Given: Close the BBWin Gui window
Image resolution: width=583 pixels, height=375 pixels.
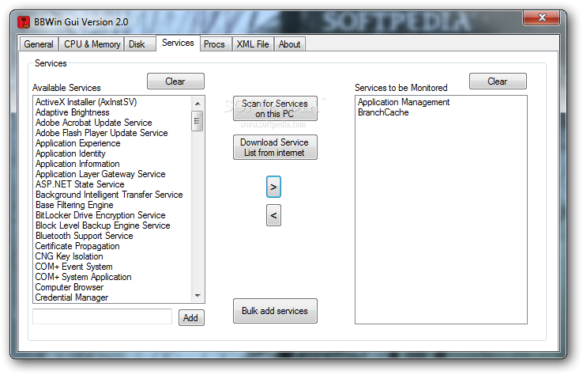Looking at the screenshot, I should click(x=542, y=17).
